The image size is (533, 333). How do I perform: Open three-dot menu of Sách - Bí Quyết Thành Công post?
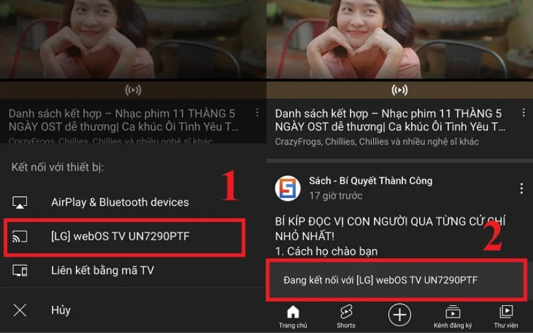coord(522,188)
